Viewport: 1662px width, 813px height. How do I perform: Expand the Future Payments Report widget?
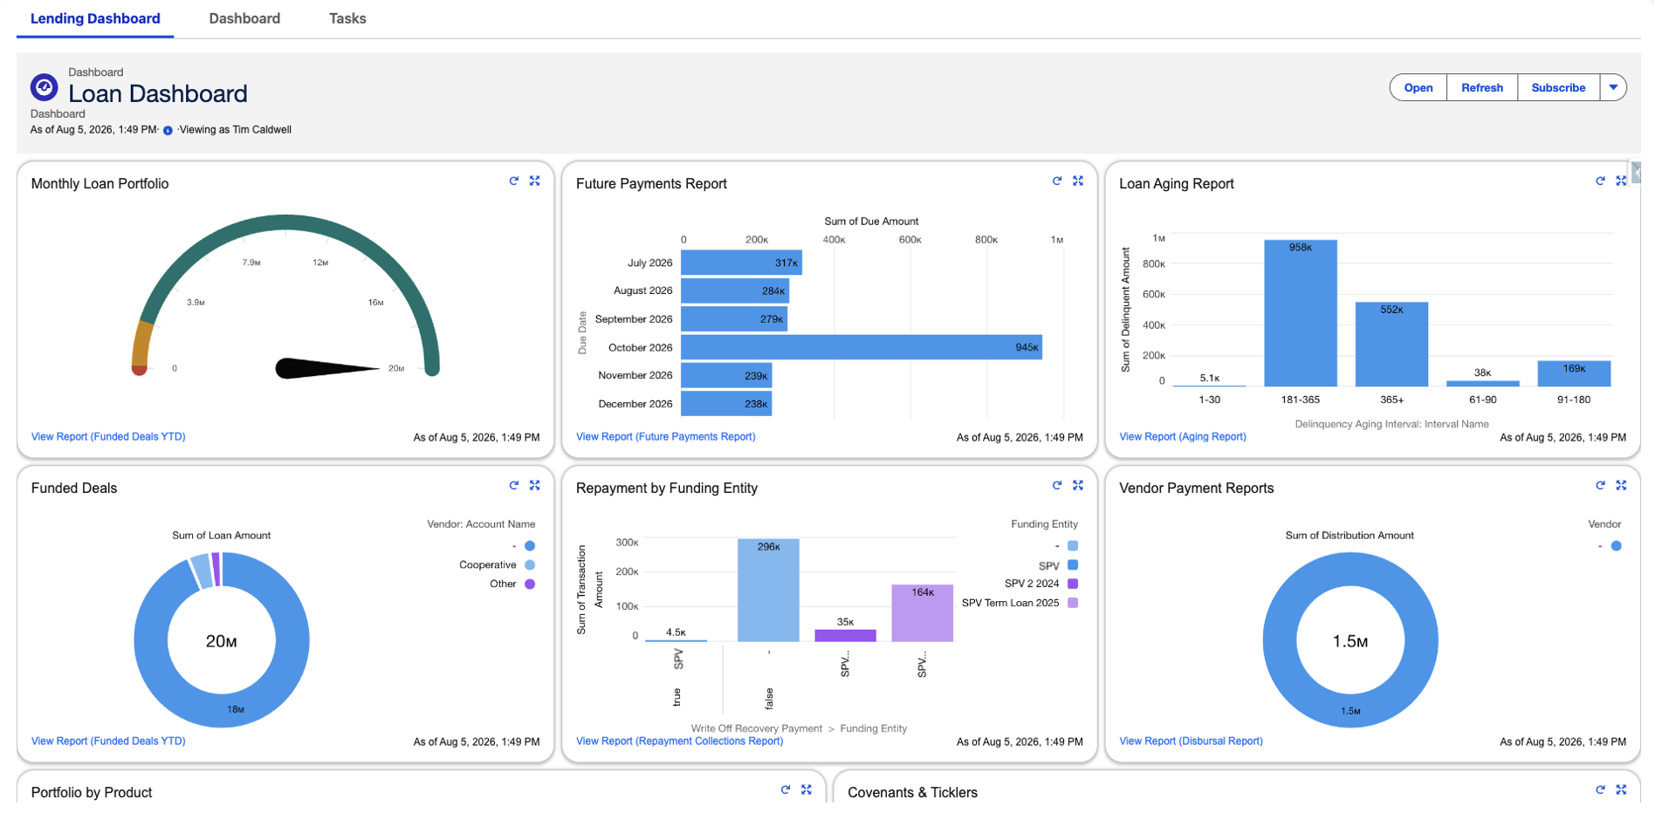[x=1078, y=181]
